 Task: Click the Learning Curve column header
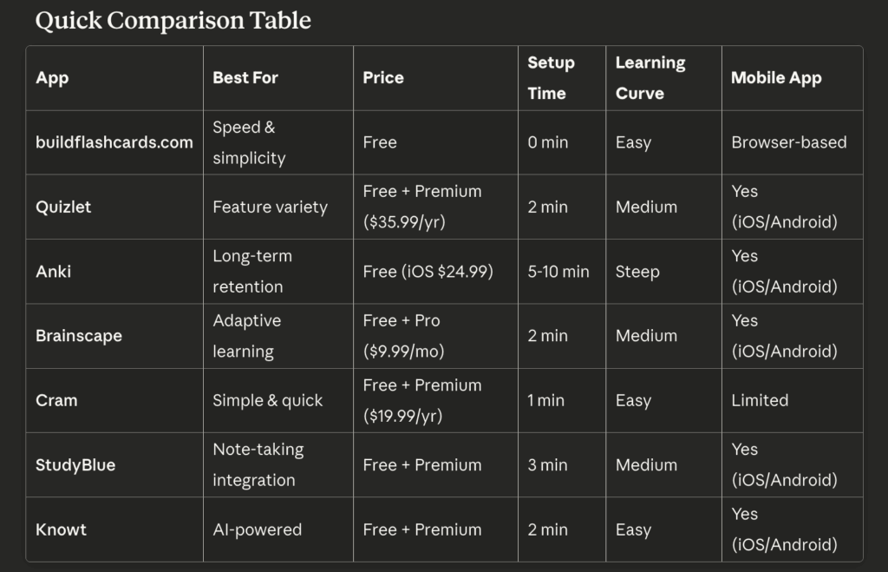click(650, 78)
